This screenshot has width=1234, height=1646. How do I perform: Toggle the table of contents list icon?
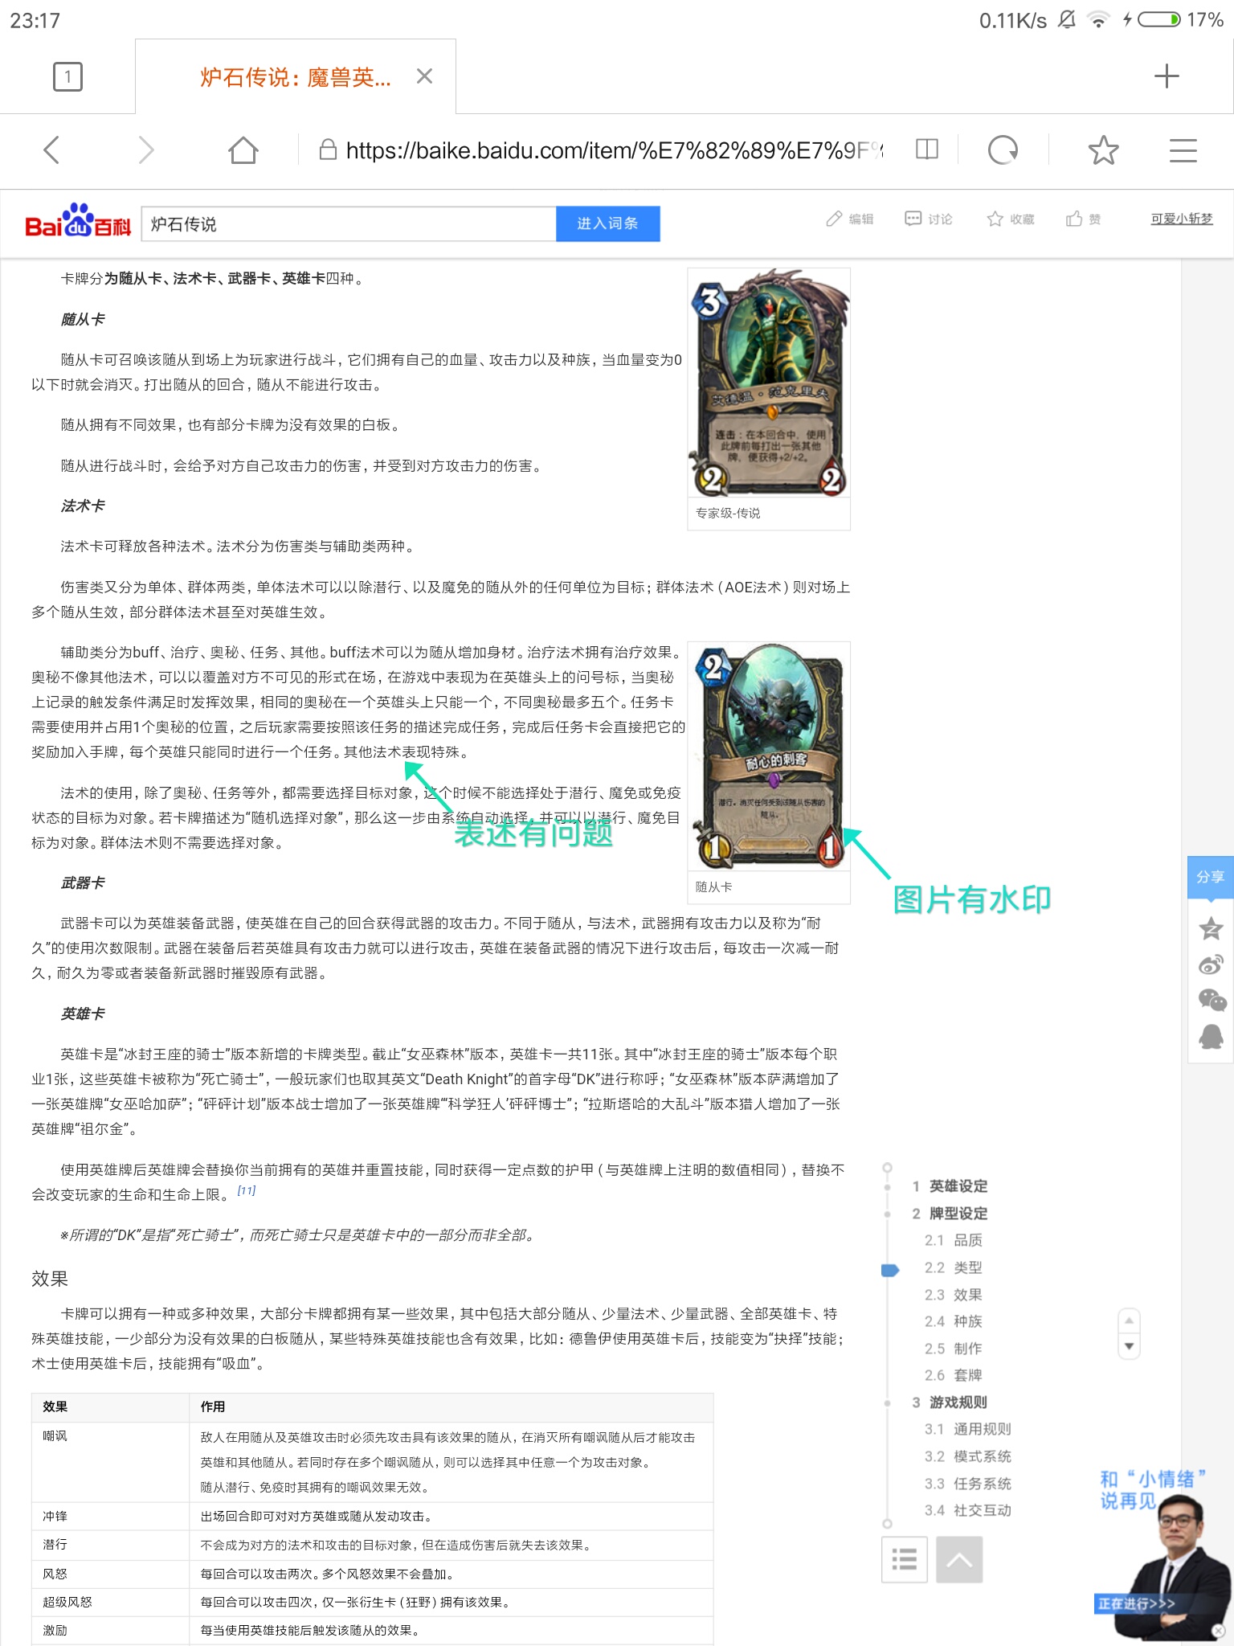pos(905,1559)
